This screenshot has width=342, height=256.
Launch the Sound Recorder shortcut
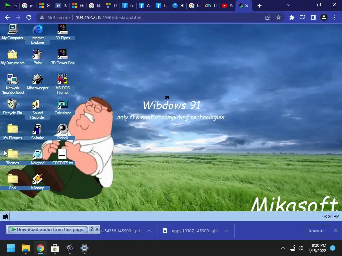[x=37, y=109]
